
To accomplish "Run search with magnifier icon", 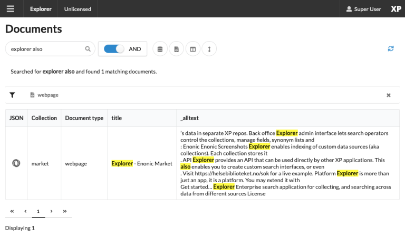I will click(88, 49).
